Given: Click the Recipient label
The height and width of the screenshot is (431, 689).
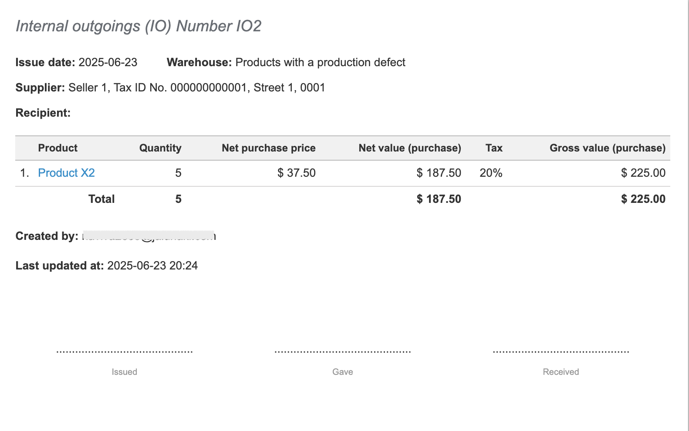Looking at the screenshot, I should (x=43, y=113).
